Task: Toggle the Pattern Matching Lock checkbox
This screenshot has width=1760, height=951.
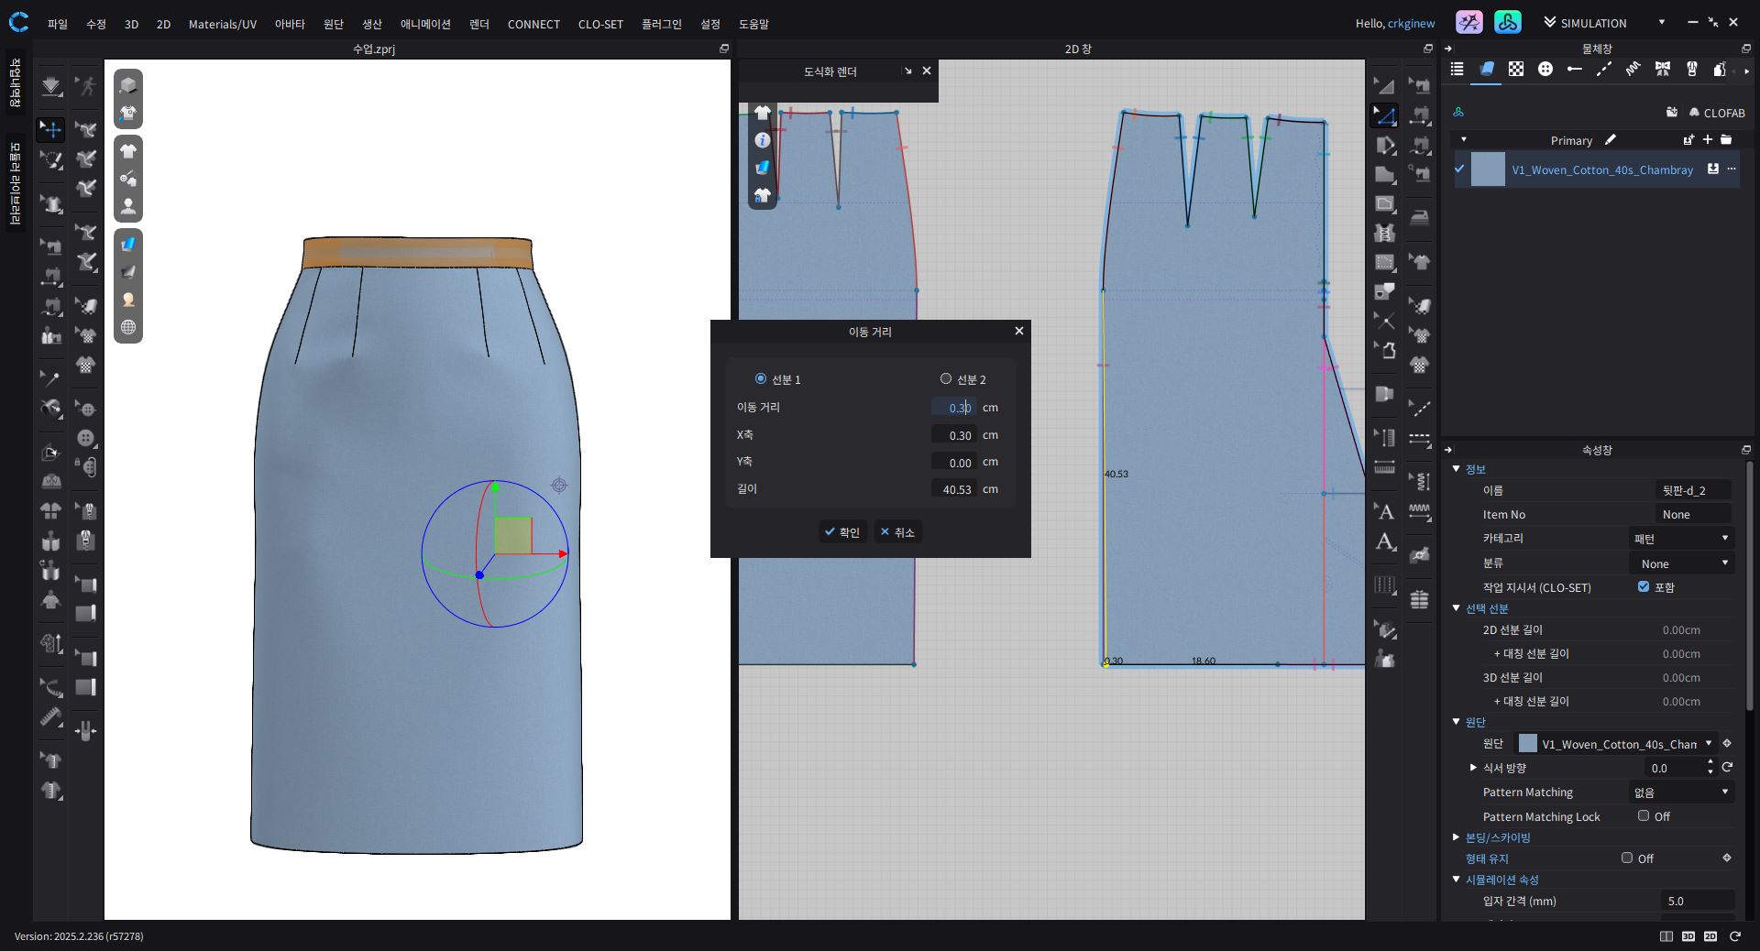Action: [x=1644, y=816]
